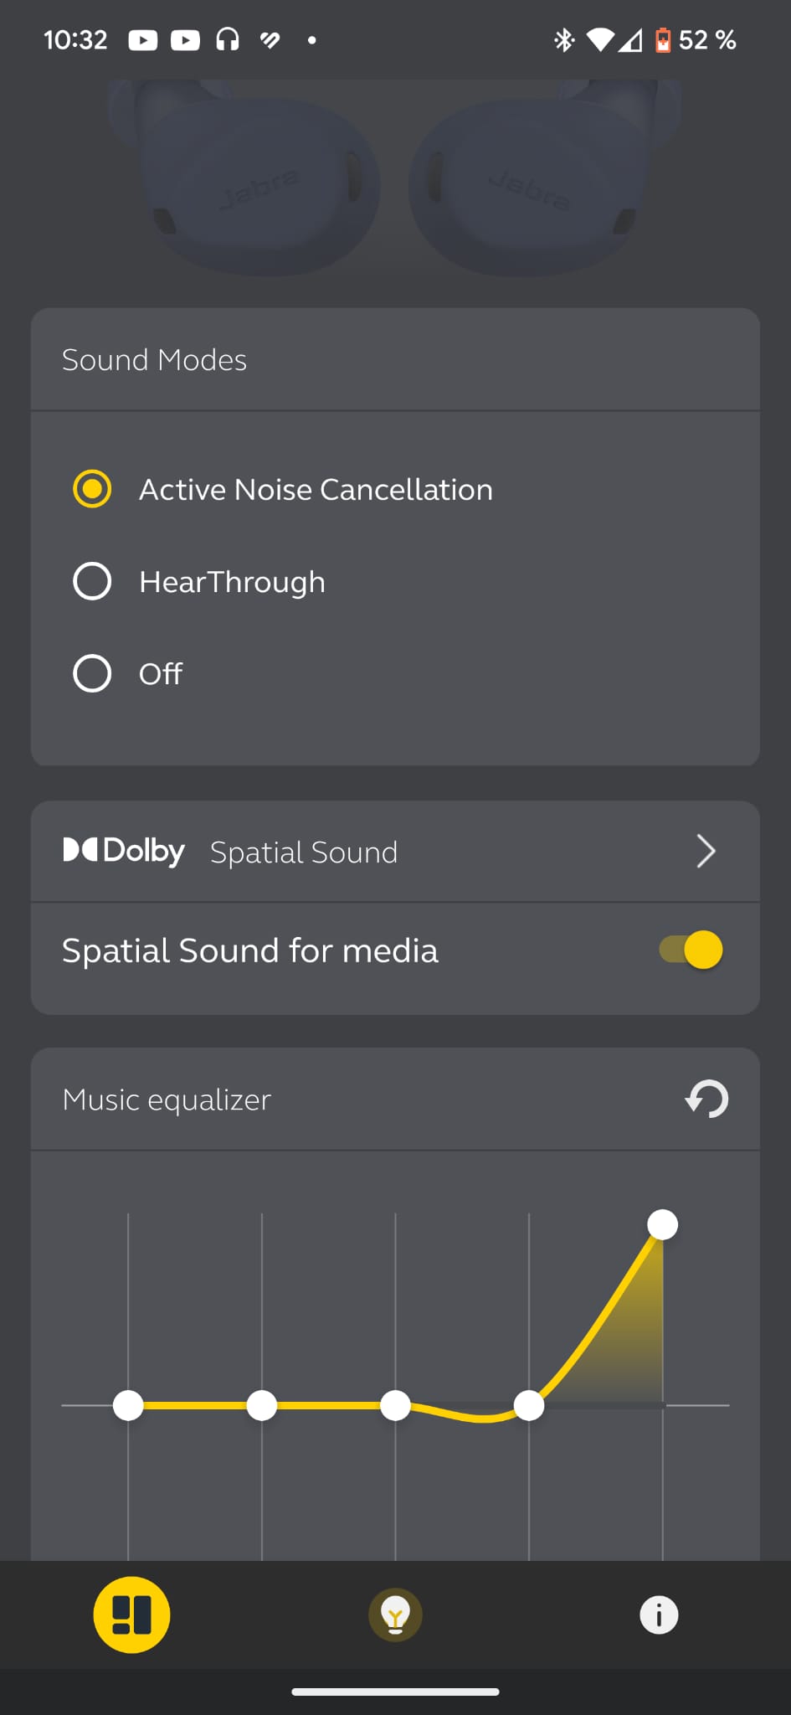
Task: Tap the Dolby logo
Action: 124,851
